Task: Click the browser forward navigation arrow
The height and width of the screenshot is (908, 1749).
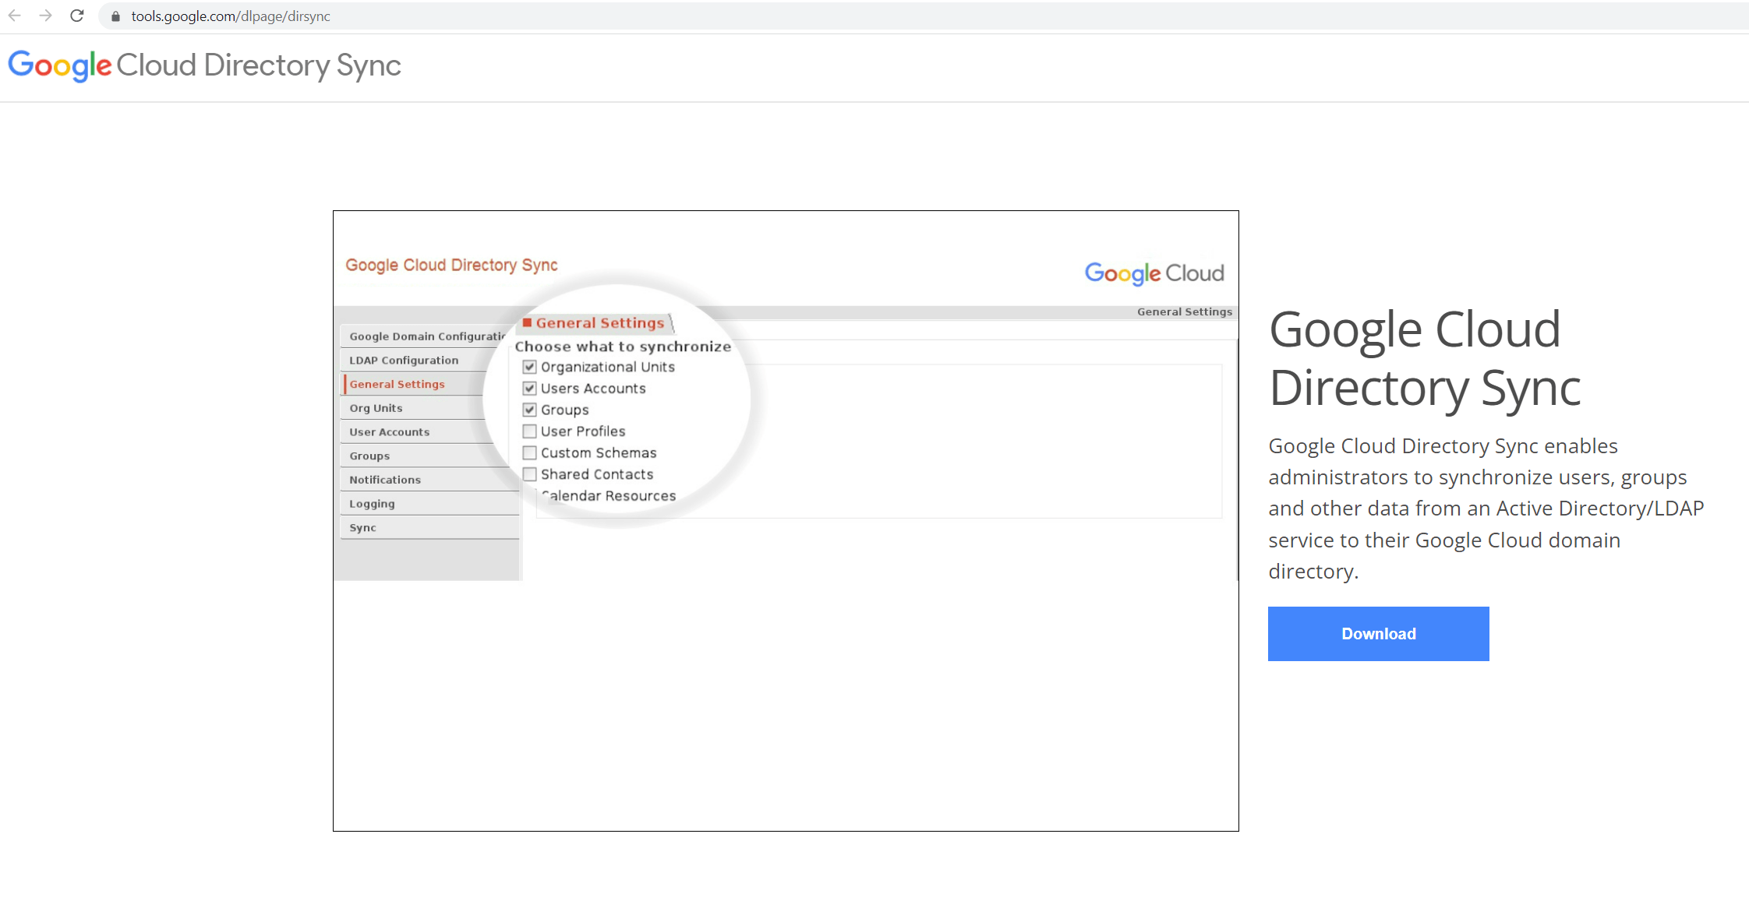Action: 46,16
